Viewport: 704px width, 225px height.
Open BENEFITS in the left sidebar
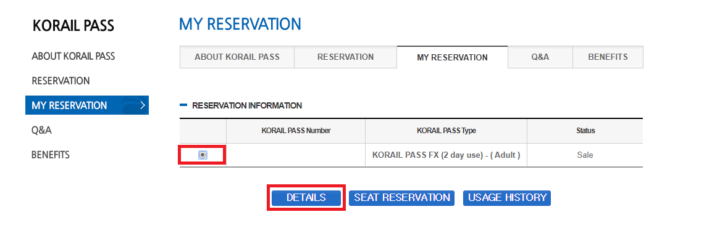click(50, 155)
